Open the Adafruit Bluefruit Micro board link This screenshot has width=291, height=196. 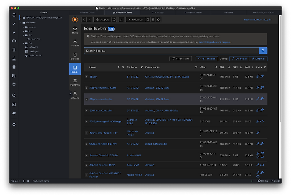click(102, 165)
